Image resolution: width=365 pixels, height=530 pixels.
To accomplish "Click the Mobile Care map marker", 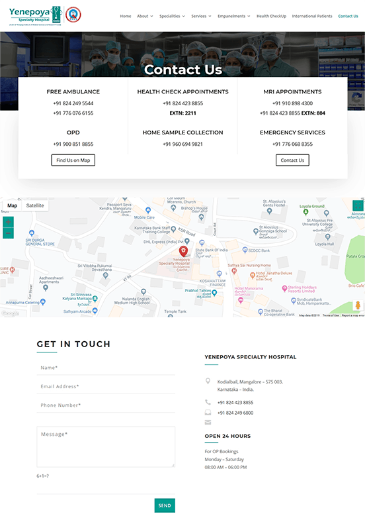I will (147, 210).
